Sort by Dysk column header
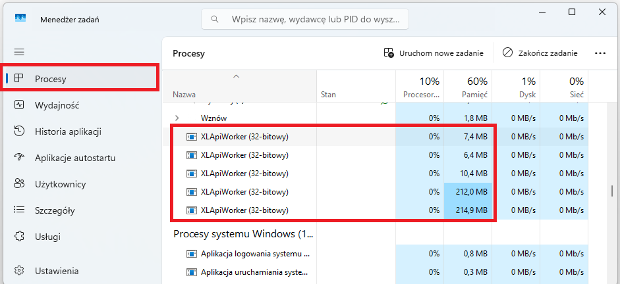This screenshot has width=620, height=284. click(516, 87)
